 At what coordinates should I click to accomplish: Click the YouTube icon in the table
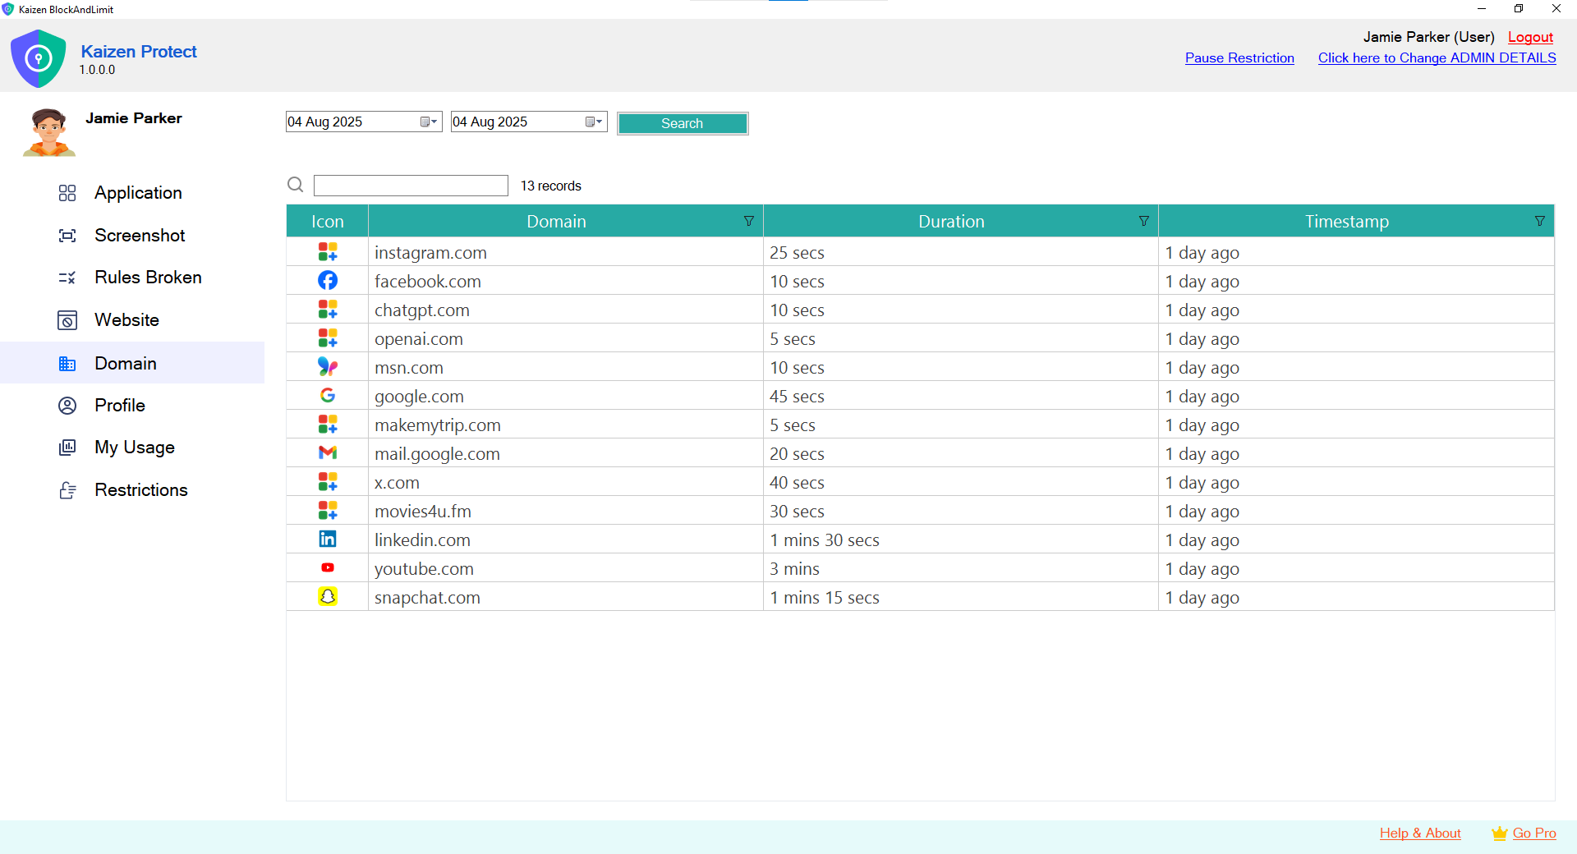(328, 568)
